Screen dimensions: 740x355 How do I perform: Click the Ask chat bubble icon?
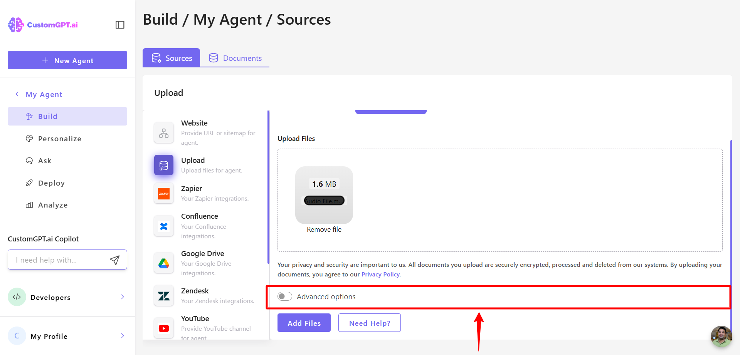coord(29,161)
